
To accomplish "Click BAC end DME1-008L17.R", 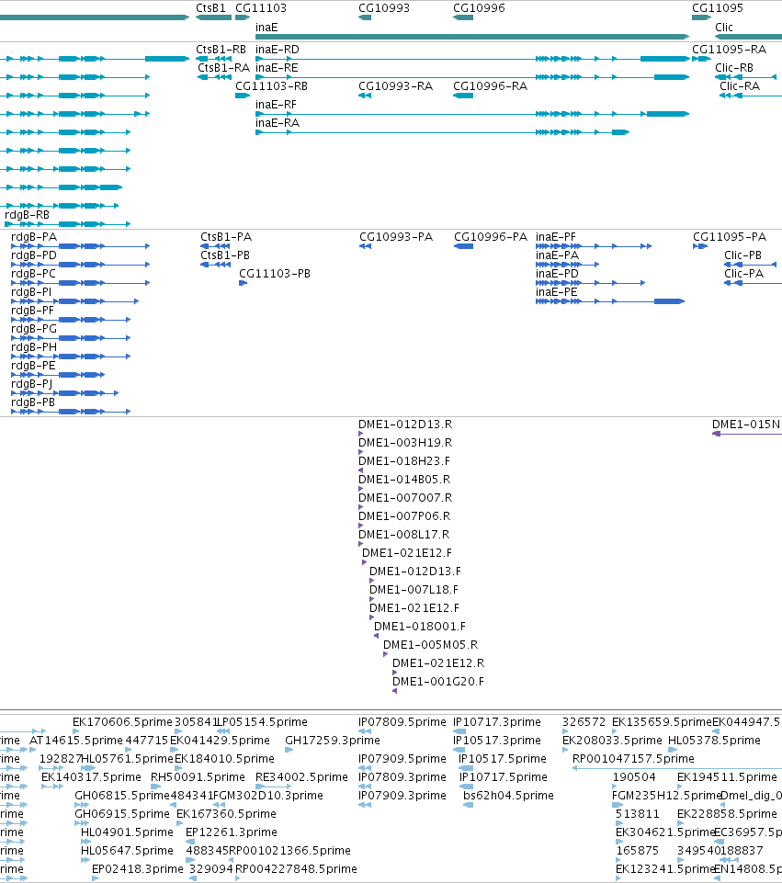I will tap(404, 535).
